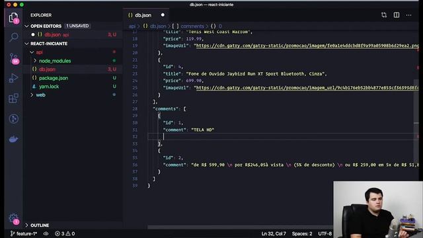Screen dimensions: 423x238
Task: Open the Extensions view
Action: (13, 99)
